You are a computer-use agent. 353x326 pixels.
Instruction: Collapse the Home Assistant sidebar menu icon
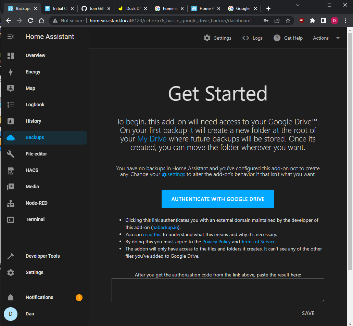(x=11, y=37)
